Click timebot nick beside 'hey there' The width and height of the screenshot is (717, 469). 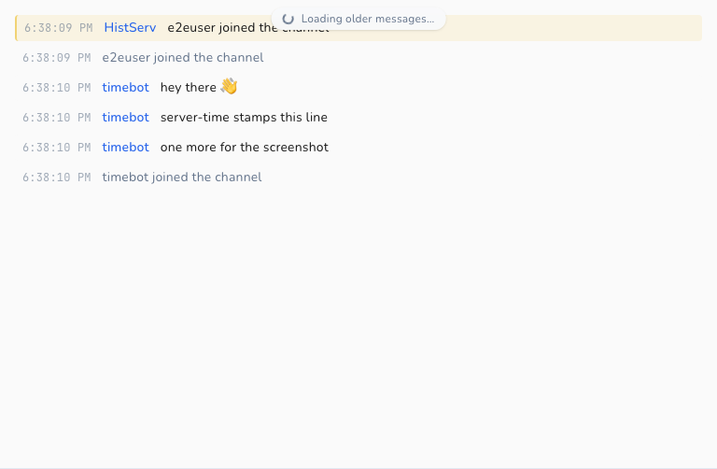coord(125,88)
